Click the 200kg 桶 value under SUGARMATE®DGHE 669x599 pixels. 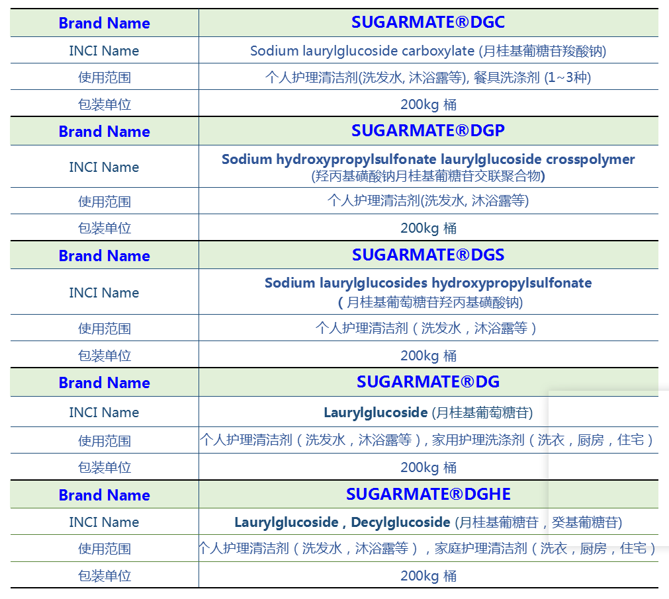pos(428,576)
